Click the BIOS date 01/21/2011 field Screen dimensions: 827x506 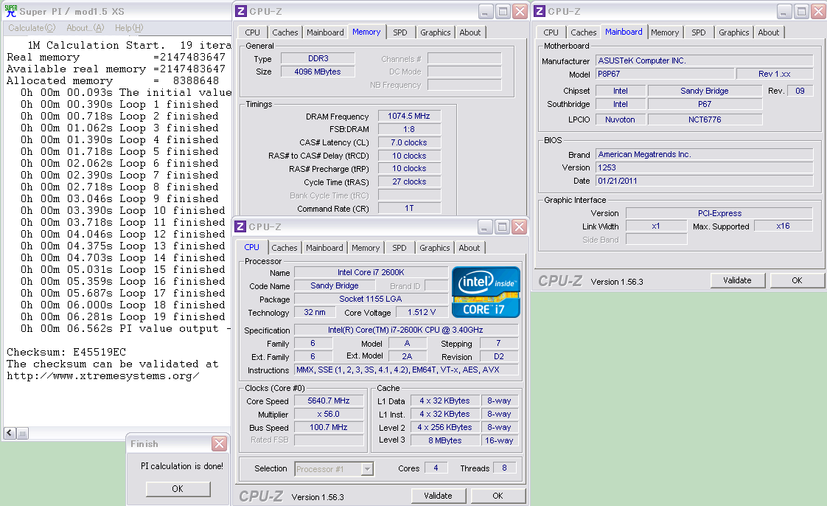[705, 181]
